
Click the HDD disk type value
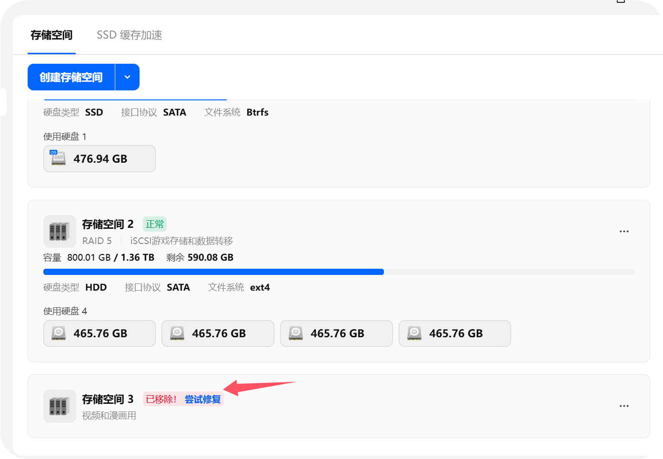click(96, 287)
